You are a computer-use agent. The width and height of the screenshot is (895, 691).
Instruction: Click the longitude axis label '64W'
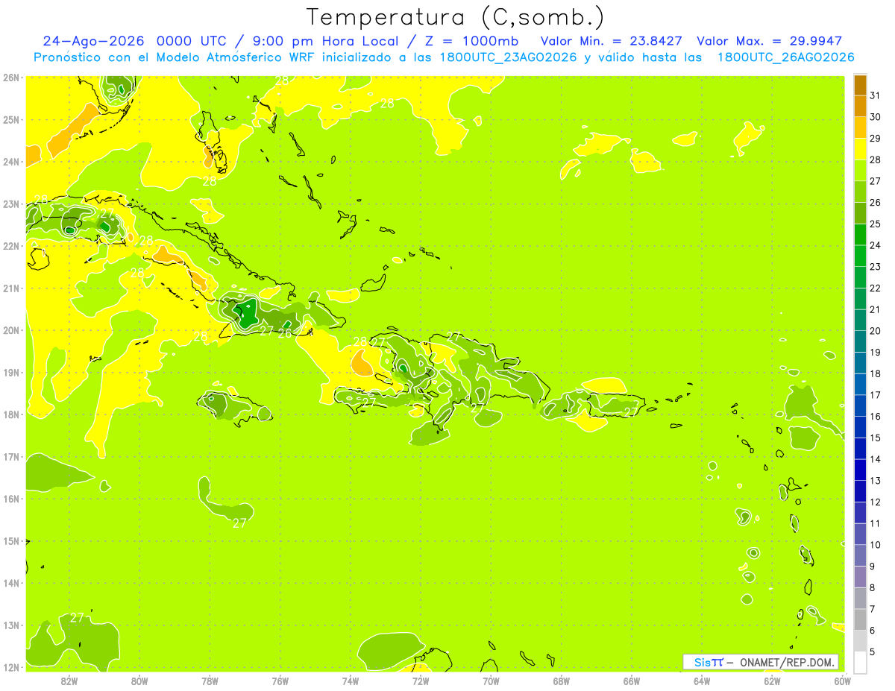click(x=701, y=681)
